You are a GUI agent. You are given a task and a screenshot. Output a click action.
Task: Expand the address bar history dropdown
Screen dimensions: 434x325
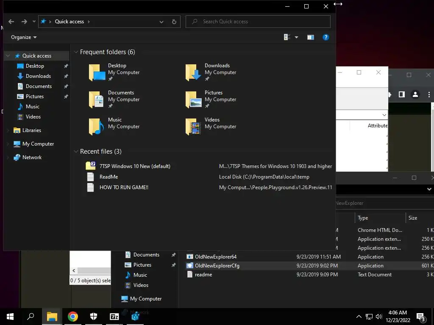tap(161, 22)
